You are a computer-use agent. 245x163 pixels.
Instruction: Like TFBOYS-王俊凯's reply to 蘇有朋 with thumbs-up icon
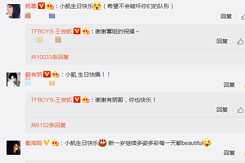[x=241, y=110]
